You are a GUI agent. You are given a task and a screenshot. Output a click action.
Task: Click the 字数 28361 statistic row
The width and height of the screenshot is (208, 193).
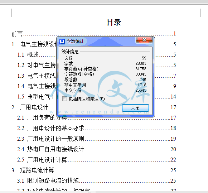pyautogui.click(x=105, y=63)
